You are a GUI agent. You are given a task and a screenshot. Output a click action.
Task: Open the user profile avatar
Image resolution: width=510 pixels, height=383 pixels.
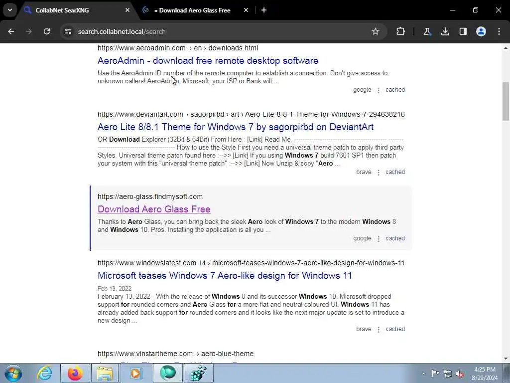pos(481,31)
